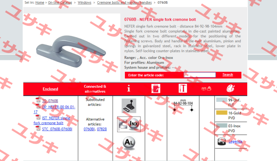The image size is (277, 161).
Task: Click the Search button
Action: (x=227, y=75)
